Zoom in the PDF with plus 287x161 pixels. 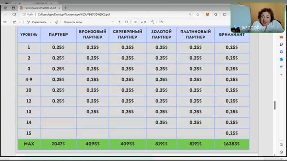click(119, 22)
